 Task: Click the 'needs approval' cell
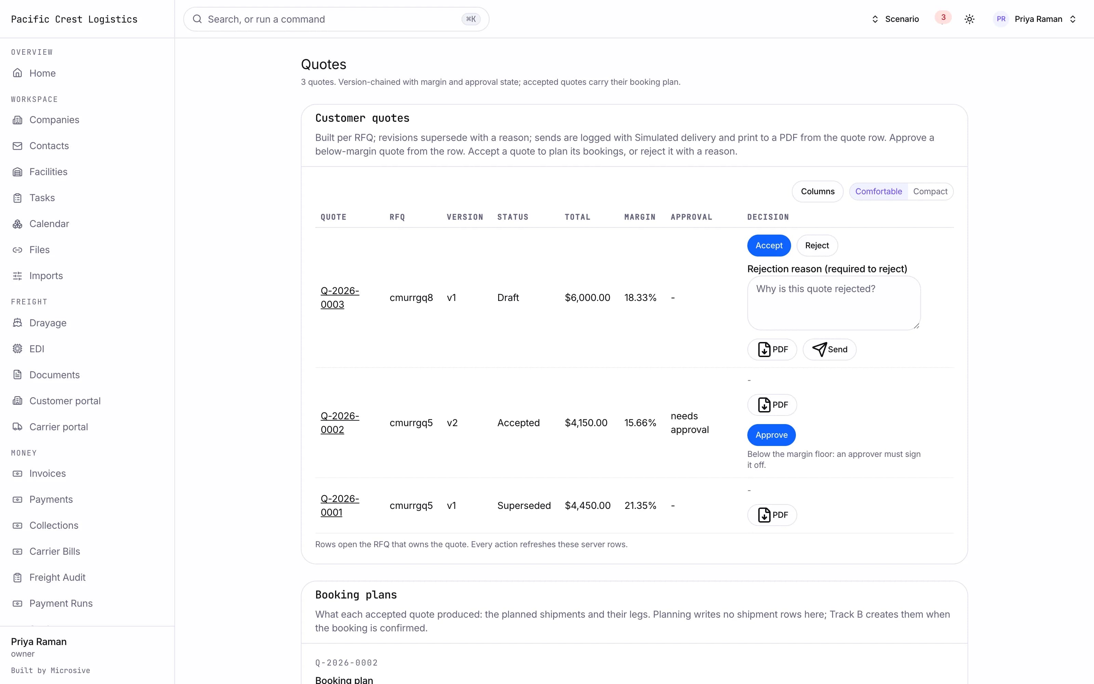click(x=690, y=423)
